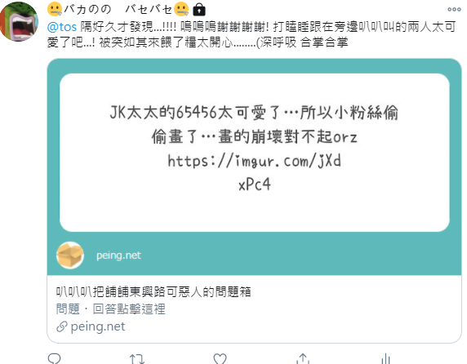Click the lock icon beside username
This screenshot has height=364, width=467.
pyautogui.click(x=199, y=10)
